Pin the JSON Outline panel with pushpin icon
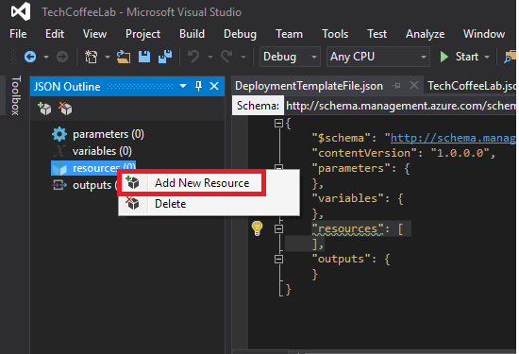This screenshot has height=354, width=519. coord(198,86)
